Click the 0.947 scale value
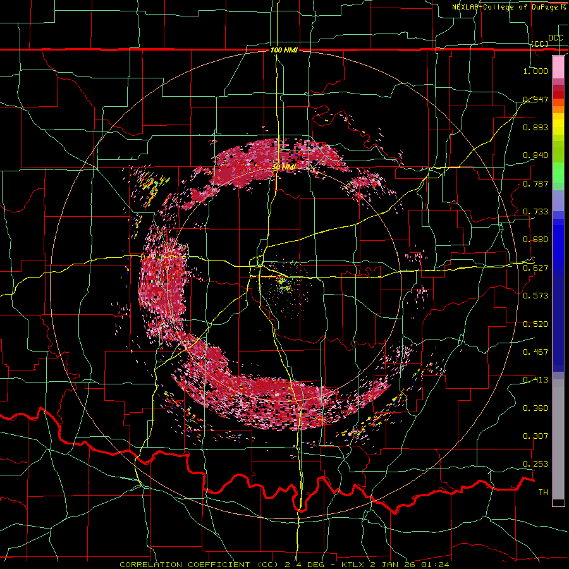569x569 pixels. point(535,99)
